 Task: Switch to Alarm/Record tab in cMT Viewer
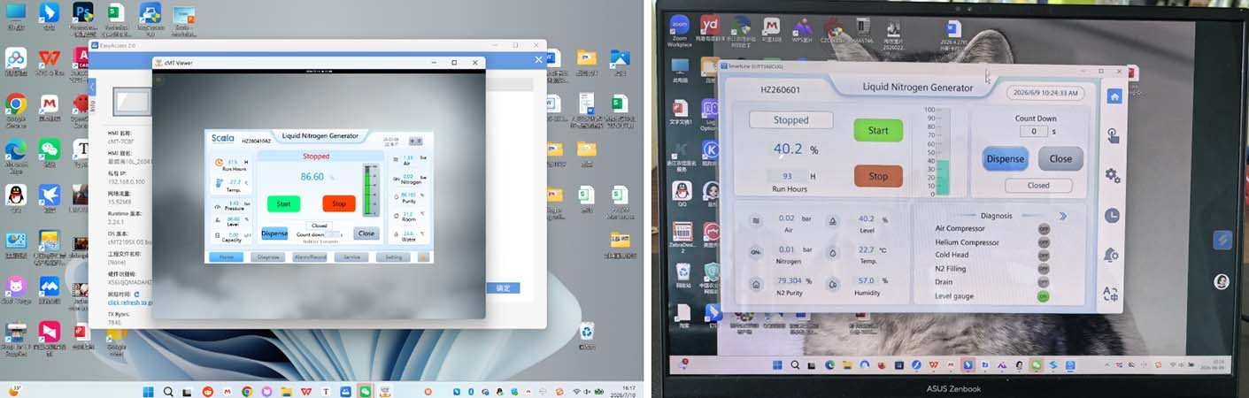(310, 257)
